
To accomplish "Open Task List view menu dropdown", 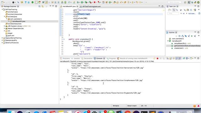I will pyautogui.click(x=199, y=10).
